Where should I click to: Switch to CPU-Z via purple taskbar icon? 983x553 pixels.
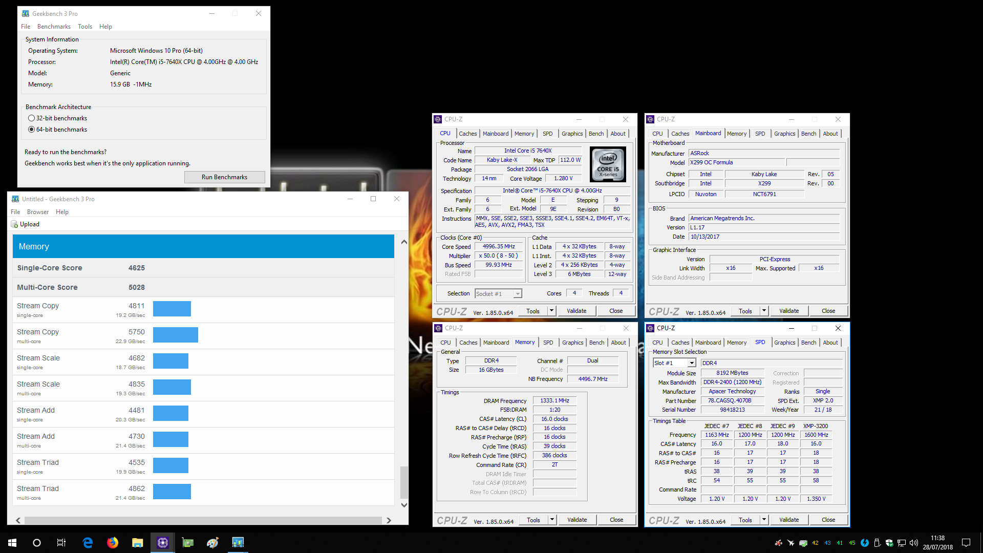(x=163, y=543)
